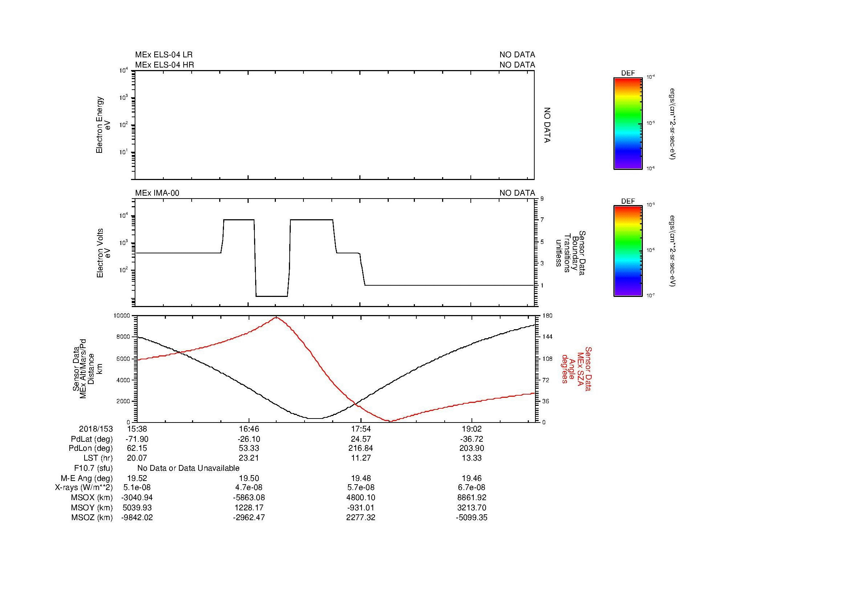Click the PdLat value 24.57
The width and height of the screenshot is (849, 600).
361,439
